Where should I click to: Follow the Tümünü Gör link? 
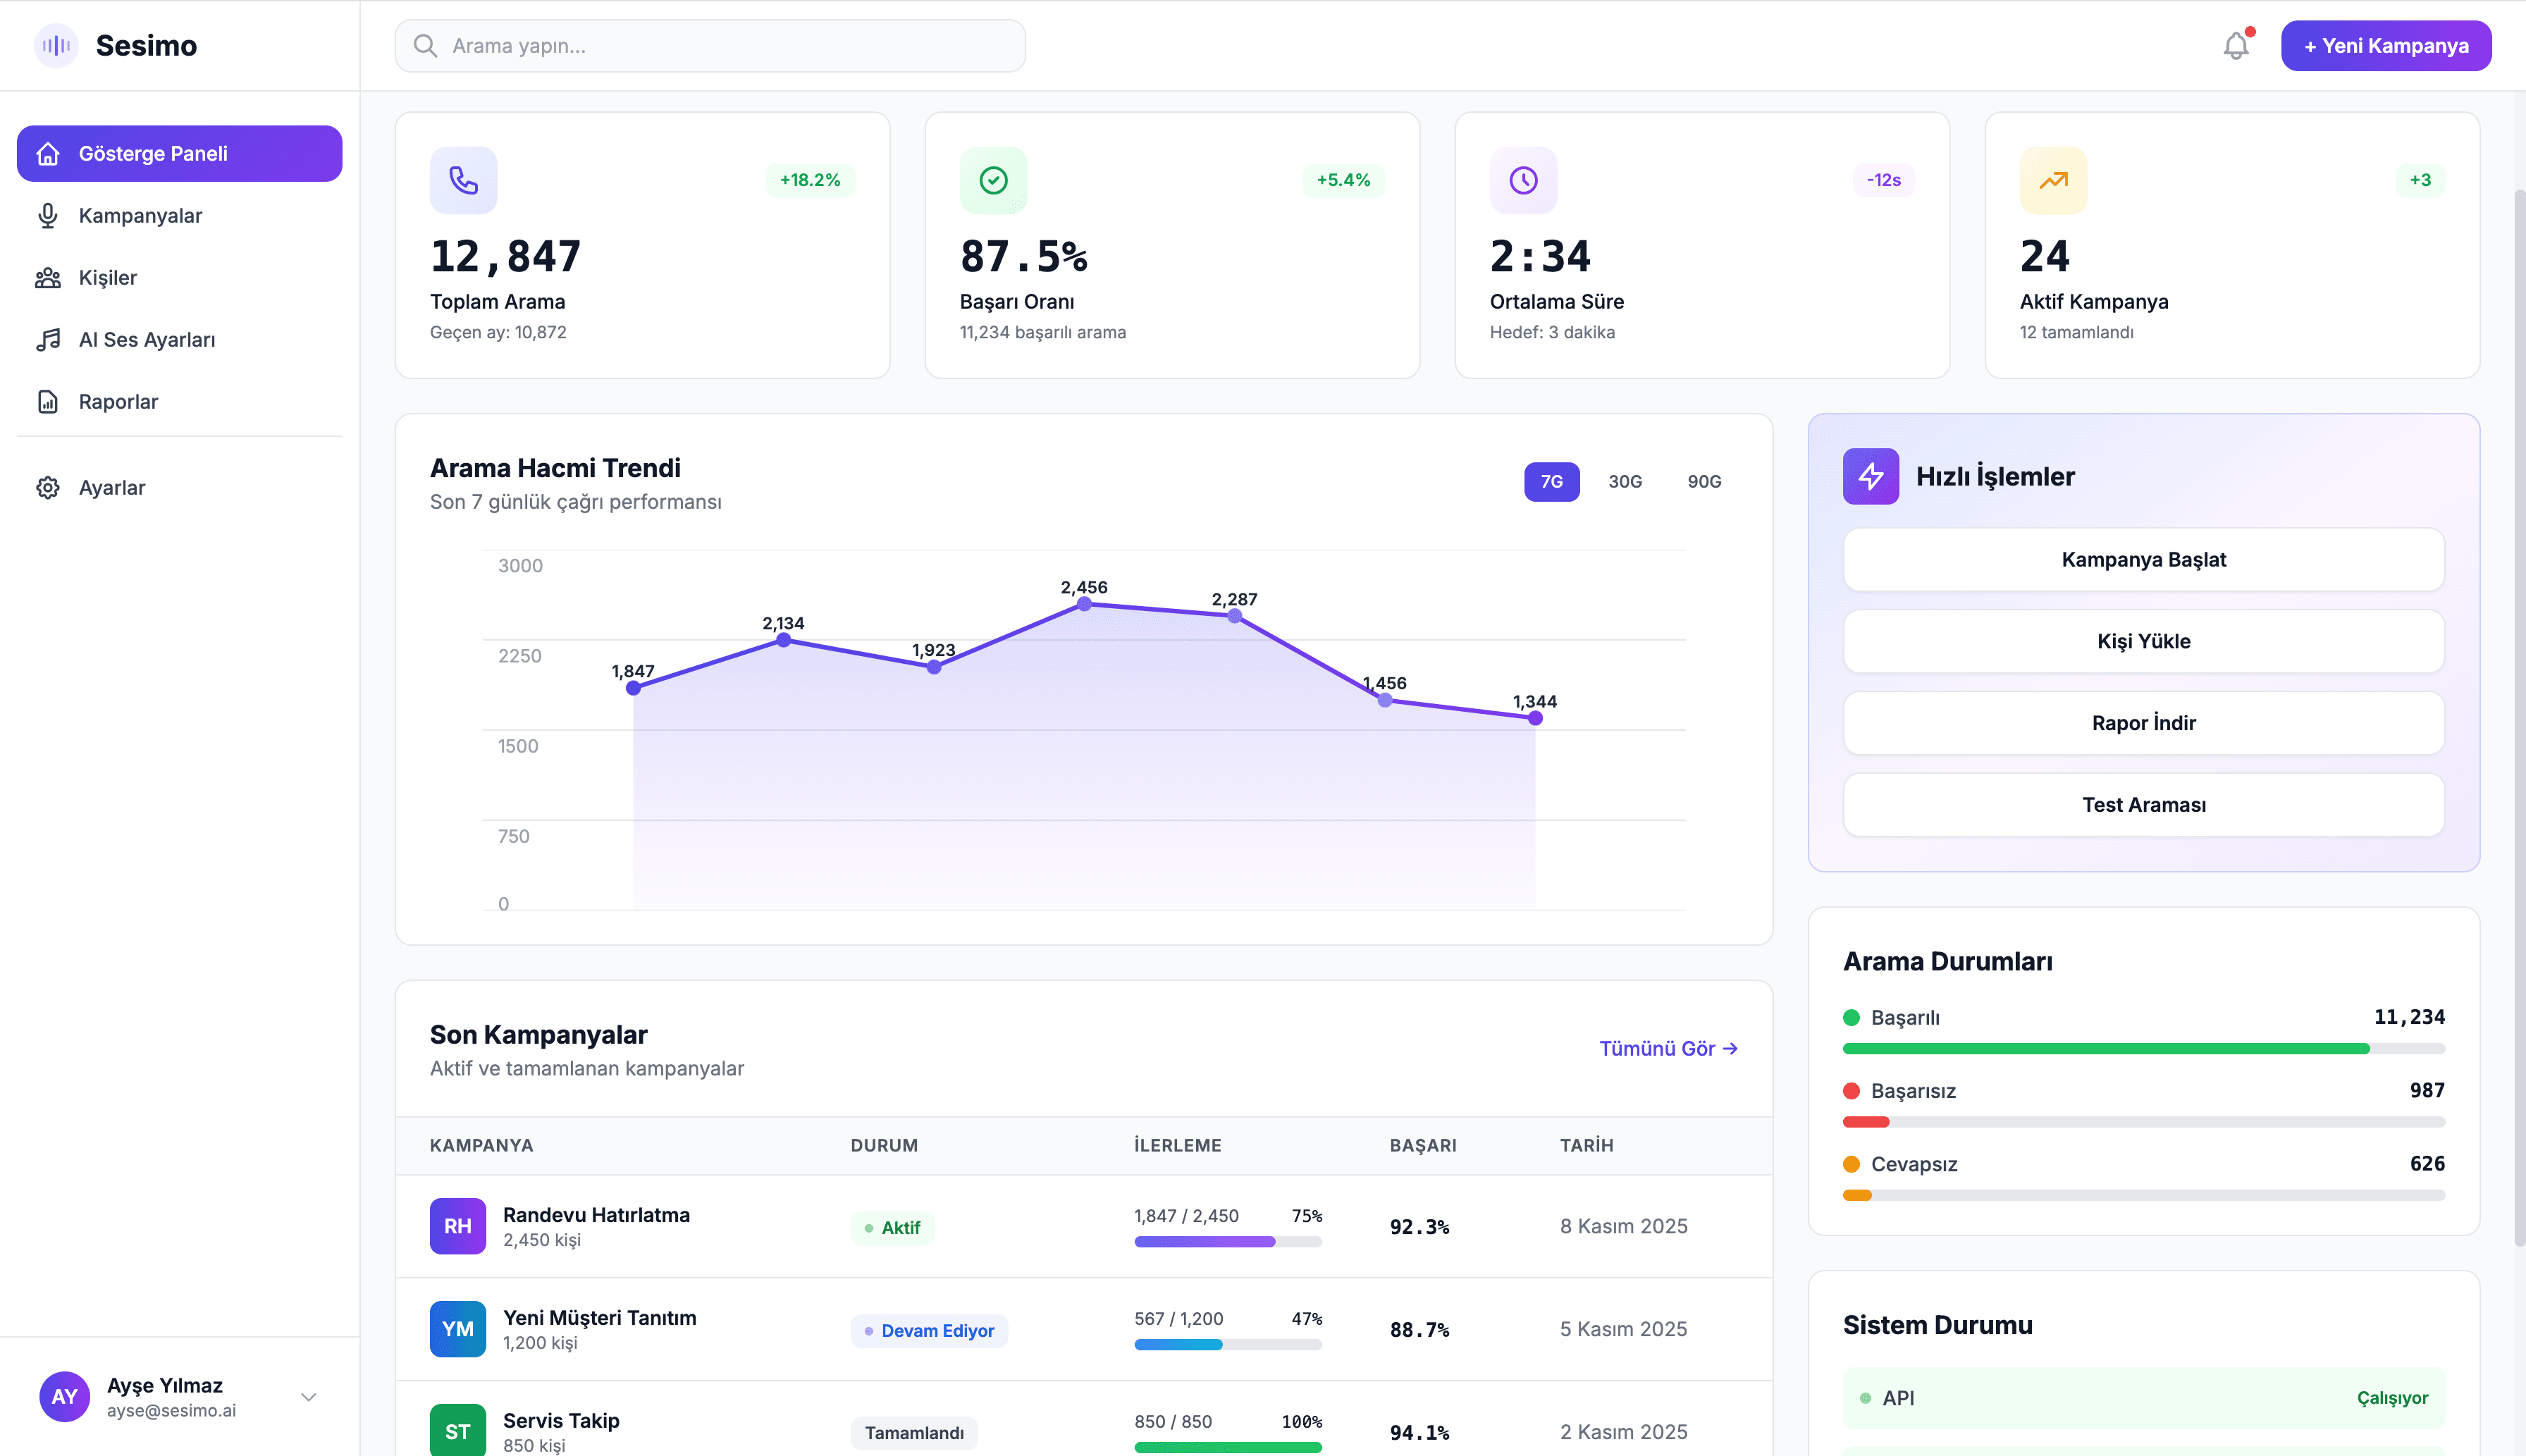[x=1668, y=1048]
